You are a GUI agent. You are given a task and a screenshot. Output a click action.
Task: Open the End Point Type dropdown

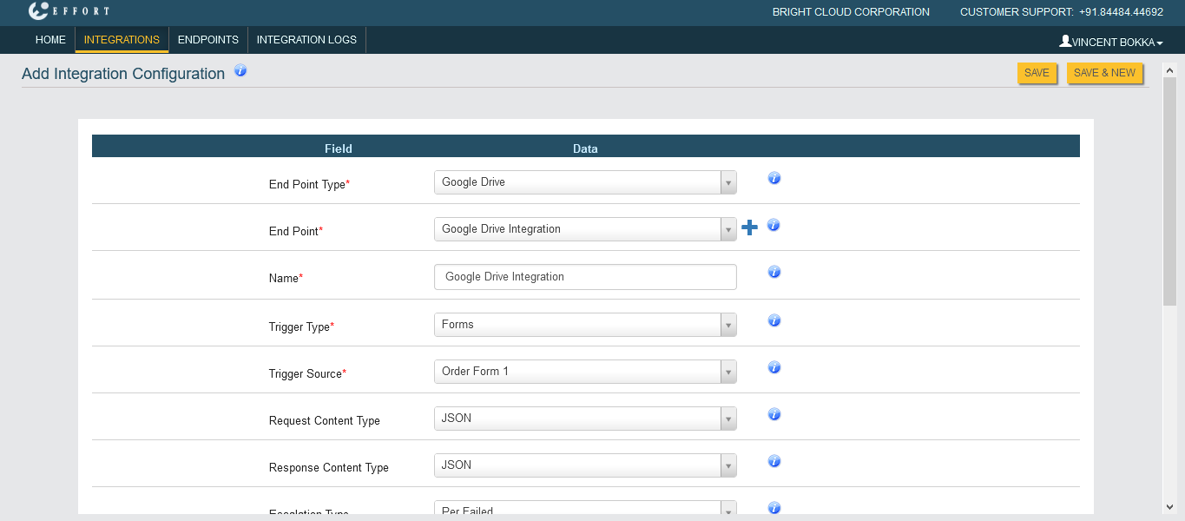click(585, 182)
